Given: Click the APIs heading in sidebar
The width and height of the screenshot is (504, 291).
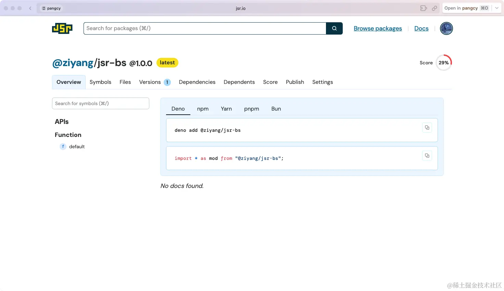Looking at the screenshot, I should click(62, 122).
